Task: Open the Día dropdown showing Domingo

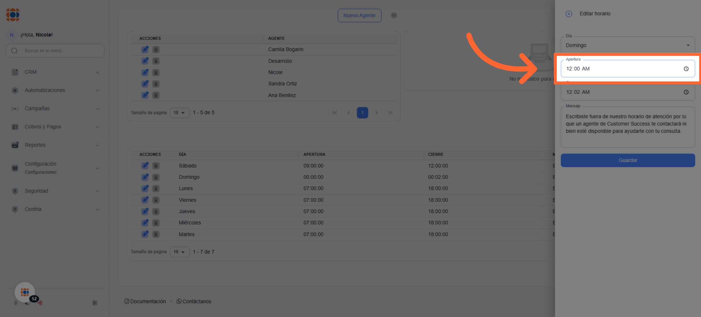Action: [x=627, y=45]
